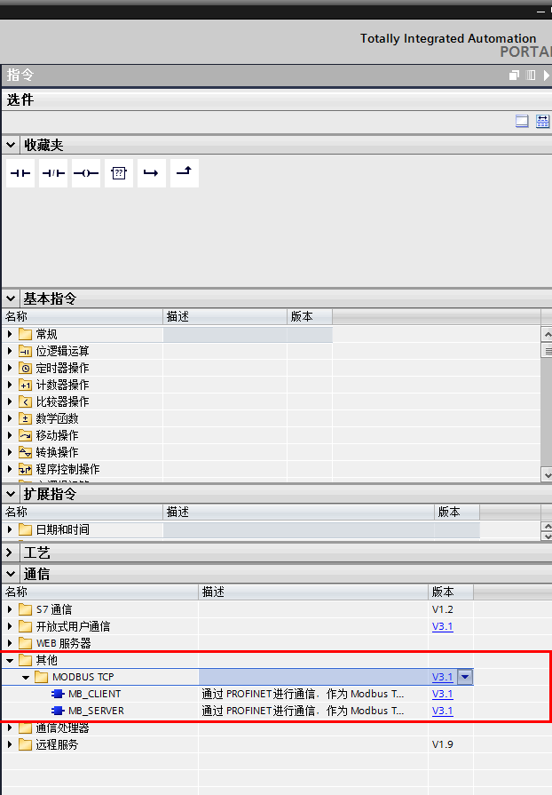Click V3.1 version link for 开放式用户通信

tap(442, 626)
